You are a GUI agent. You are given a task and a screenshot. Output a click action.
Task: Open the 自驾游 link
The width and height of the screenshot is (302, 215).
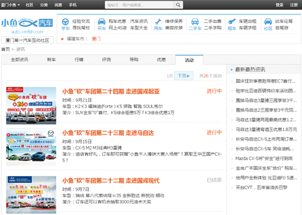click(281, 28)
